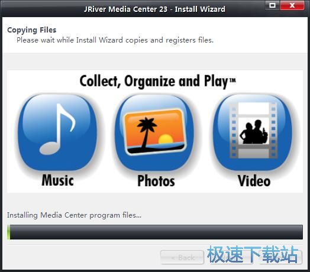
Task: Click the Photos palm tree icon
Action: coord(154,132)
